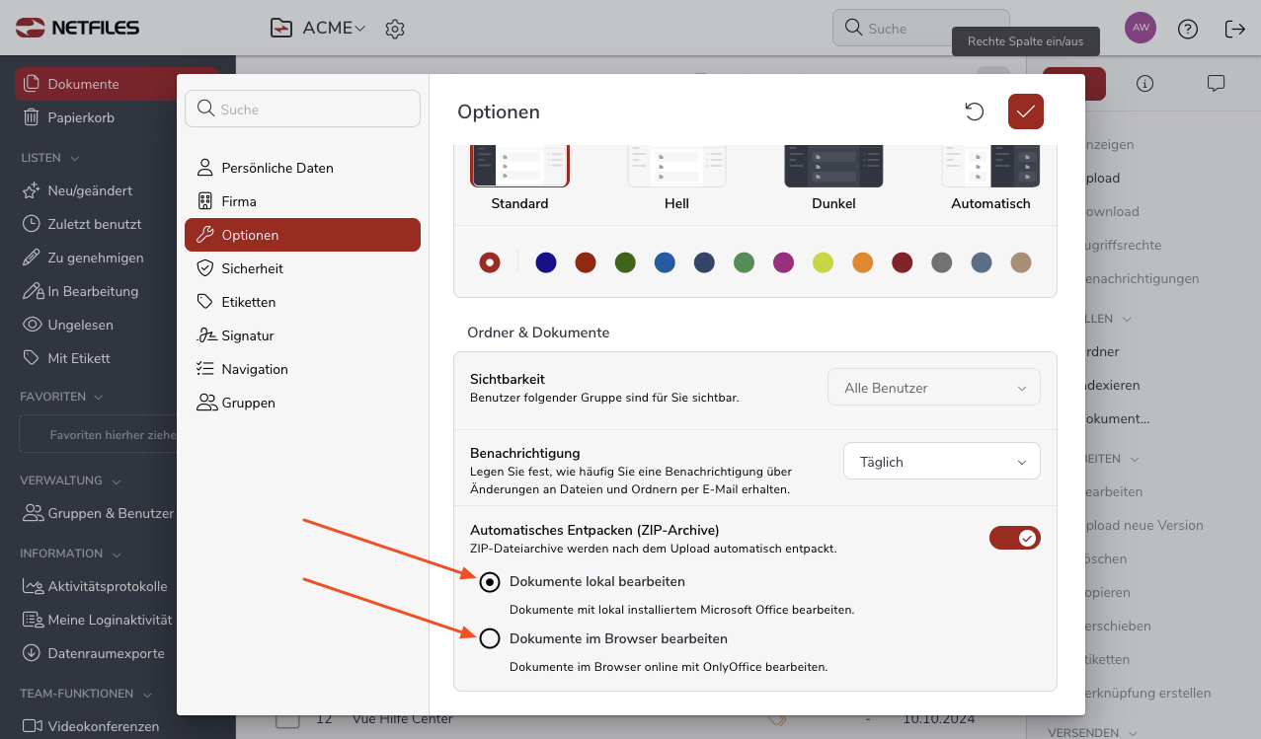The image size is (1261, 739).
Task: Click the info icon in right panel
Action: tap(1144, 84)
